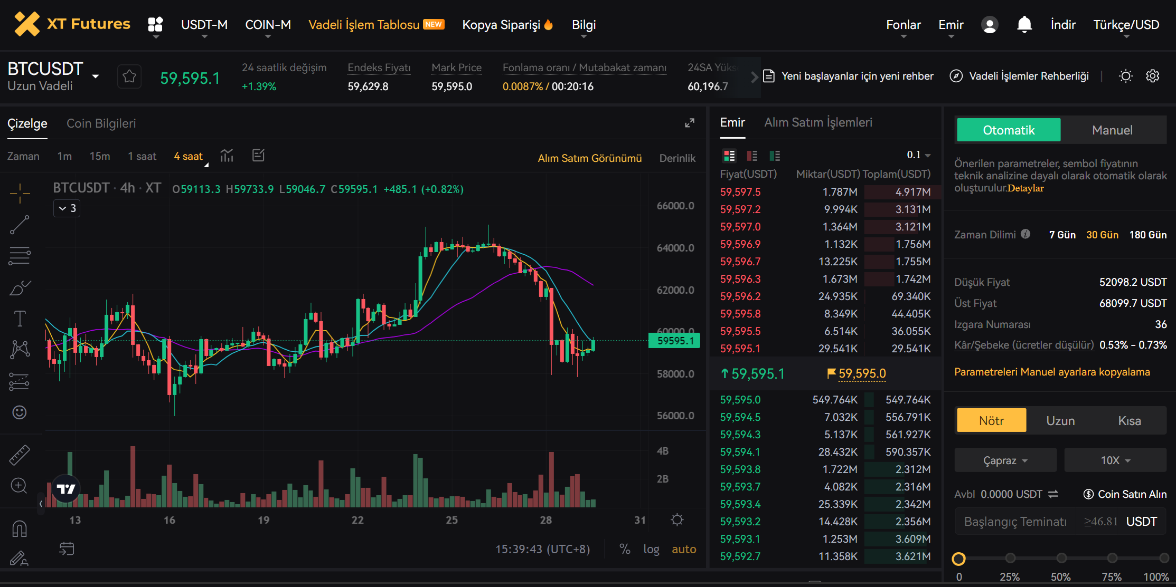Open the text annotation tool
The height and width of the screenshot is (587, 1176).
coord(20,318)
